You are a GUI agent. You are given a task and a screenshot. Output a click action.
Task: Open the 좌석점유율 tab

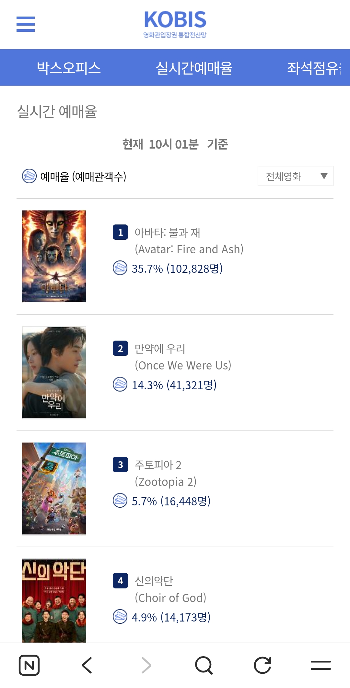pyautogui.click(x=314, y=68)
